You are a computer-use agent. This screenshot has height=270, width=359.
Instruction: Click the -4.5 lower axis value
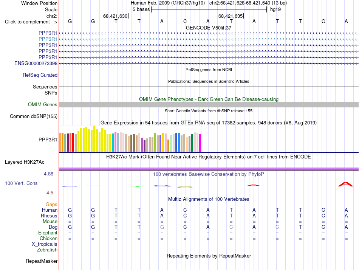49,193
